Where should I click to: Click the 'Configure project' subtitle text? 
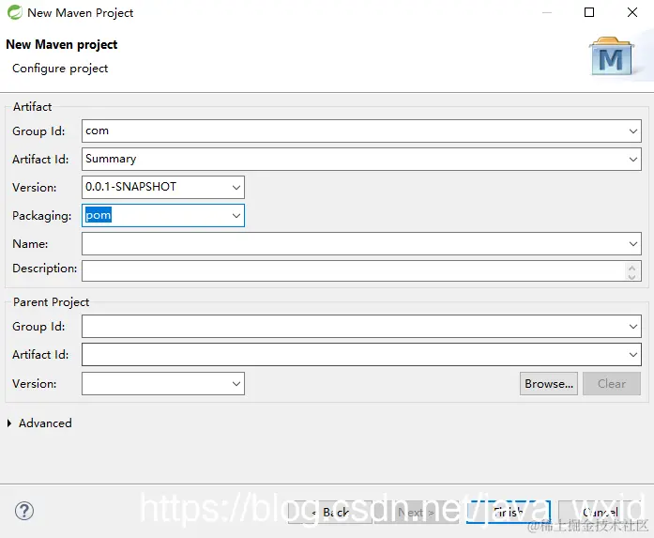click(x=60, y=69)
